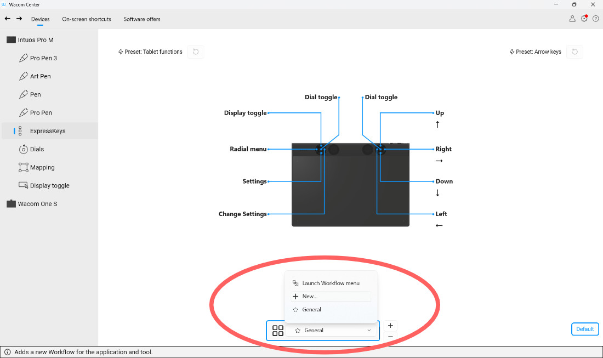The height and width of the screenshot is (358, 603).
Task: Click the Settings ExpressKey label
Action: [x=254, y=181]
